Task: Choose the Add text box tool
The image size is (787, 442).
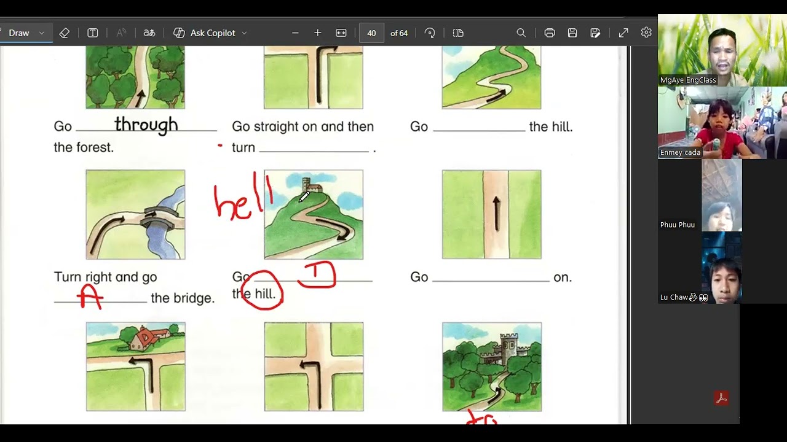Action: 93,33
